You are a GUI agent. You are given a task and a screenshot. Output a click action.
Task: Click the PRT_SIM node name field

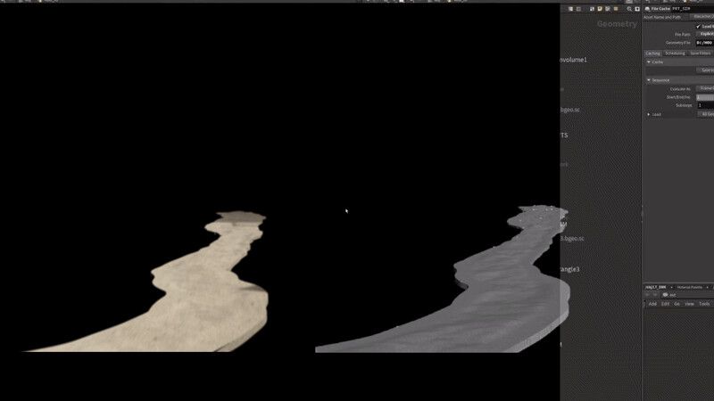pos(693,9)
